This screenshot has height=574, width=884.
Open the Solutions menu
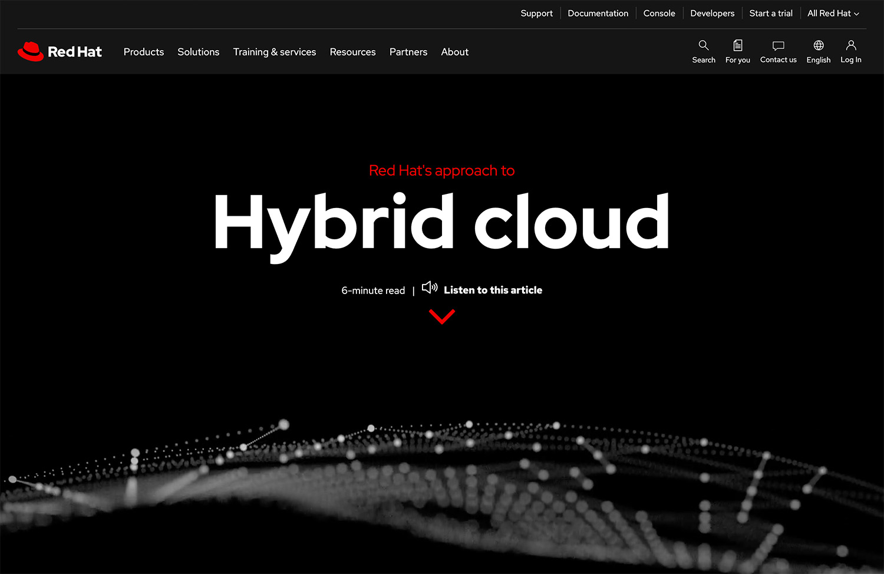pos(198,52)
